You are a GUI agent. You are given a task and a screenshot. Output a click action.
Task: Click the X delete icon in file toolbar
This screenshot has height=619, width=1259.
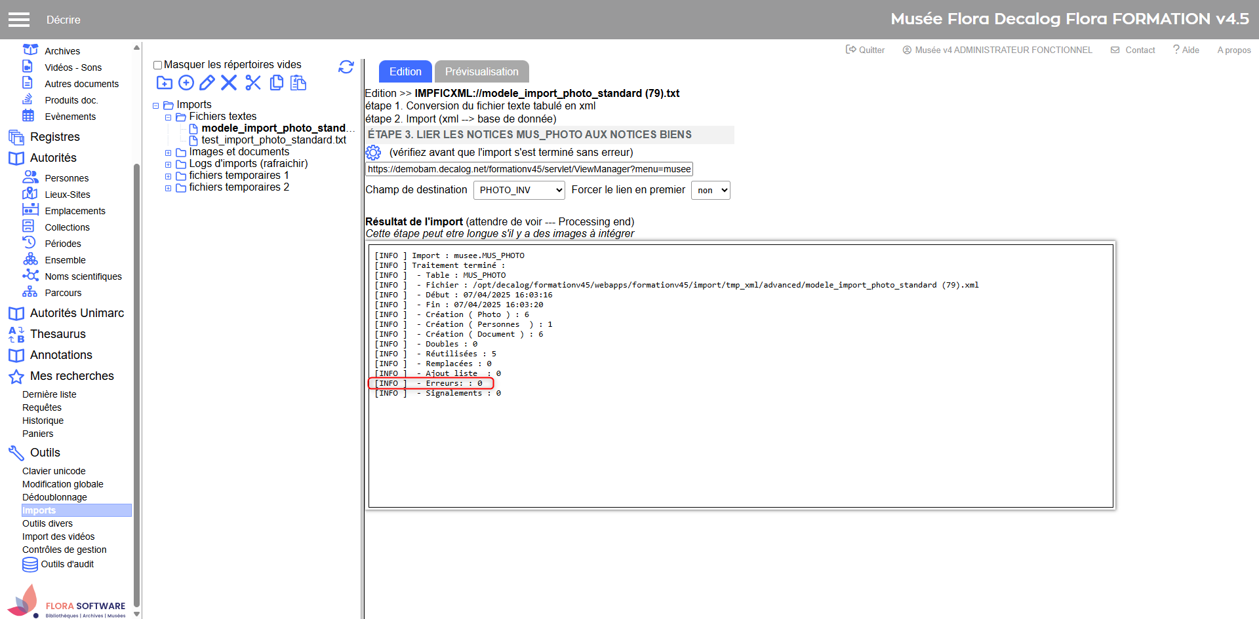click(x=229, y=83)
